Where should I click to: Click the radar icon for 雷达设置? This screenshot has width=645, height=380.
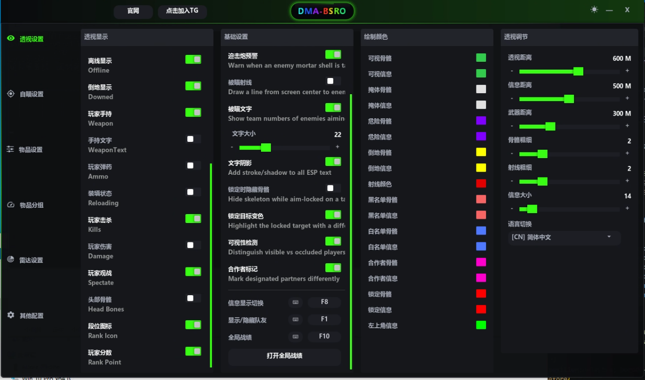pyautogui.click(x=10, y=260)
